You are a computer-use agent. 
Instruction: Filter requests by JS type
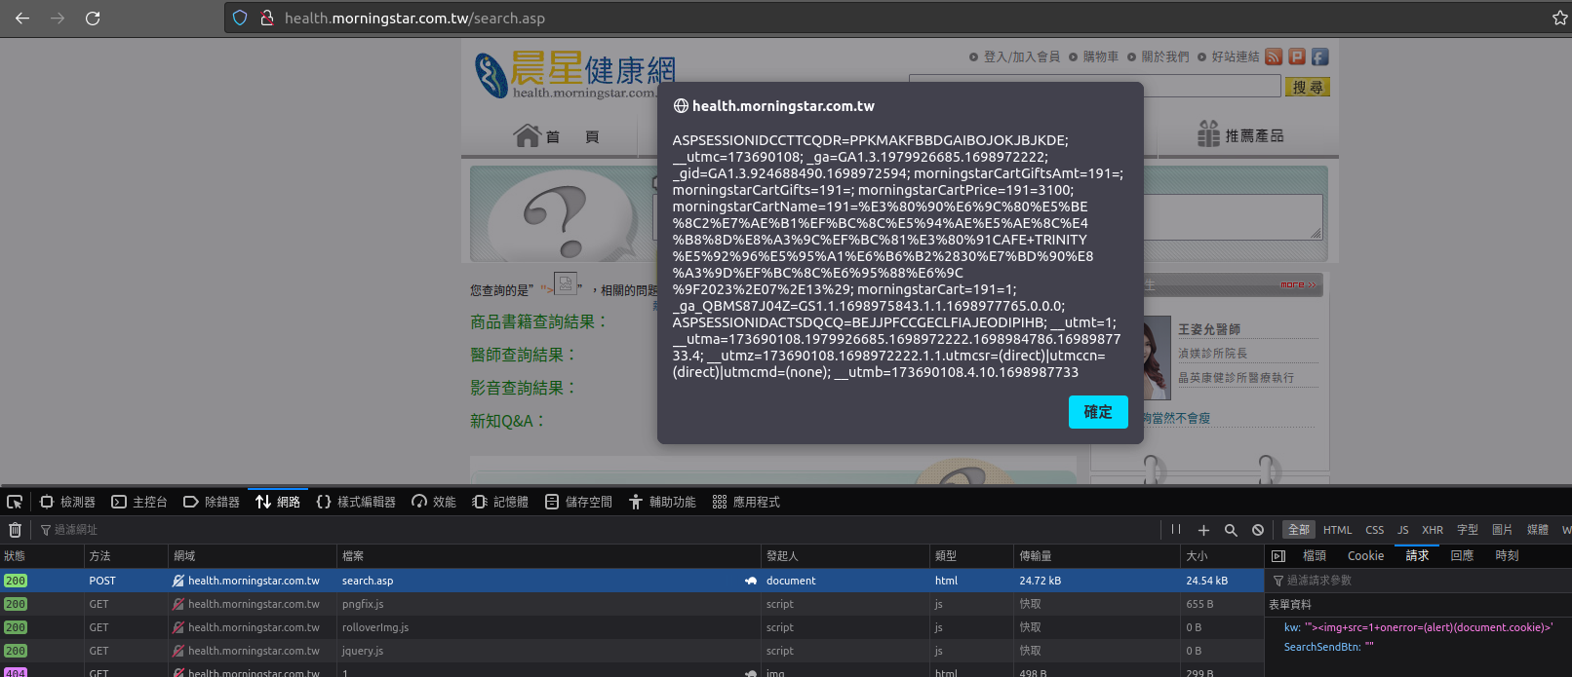coord(1402,530)
